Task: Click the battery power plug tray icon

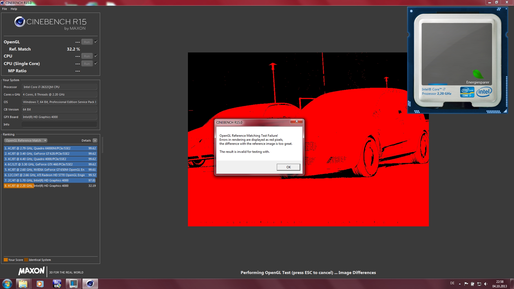Action: tap(473, 284)
